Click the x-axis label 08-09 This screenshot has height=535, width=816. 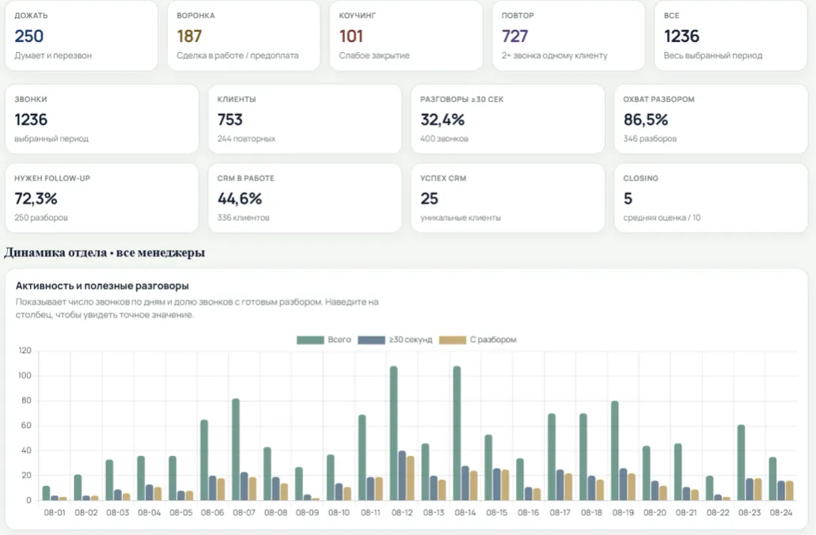(307, 513)
